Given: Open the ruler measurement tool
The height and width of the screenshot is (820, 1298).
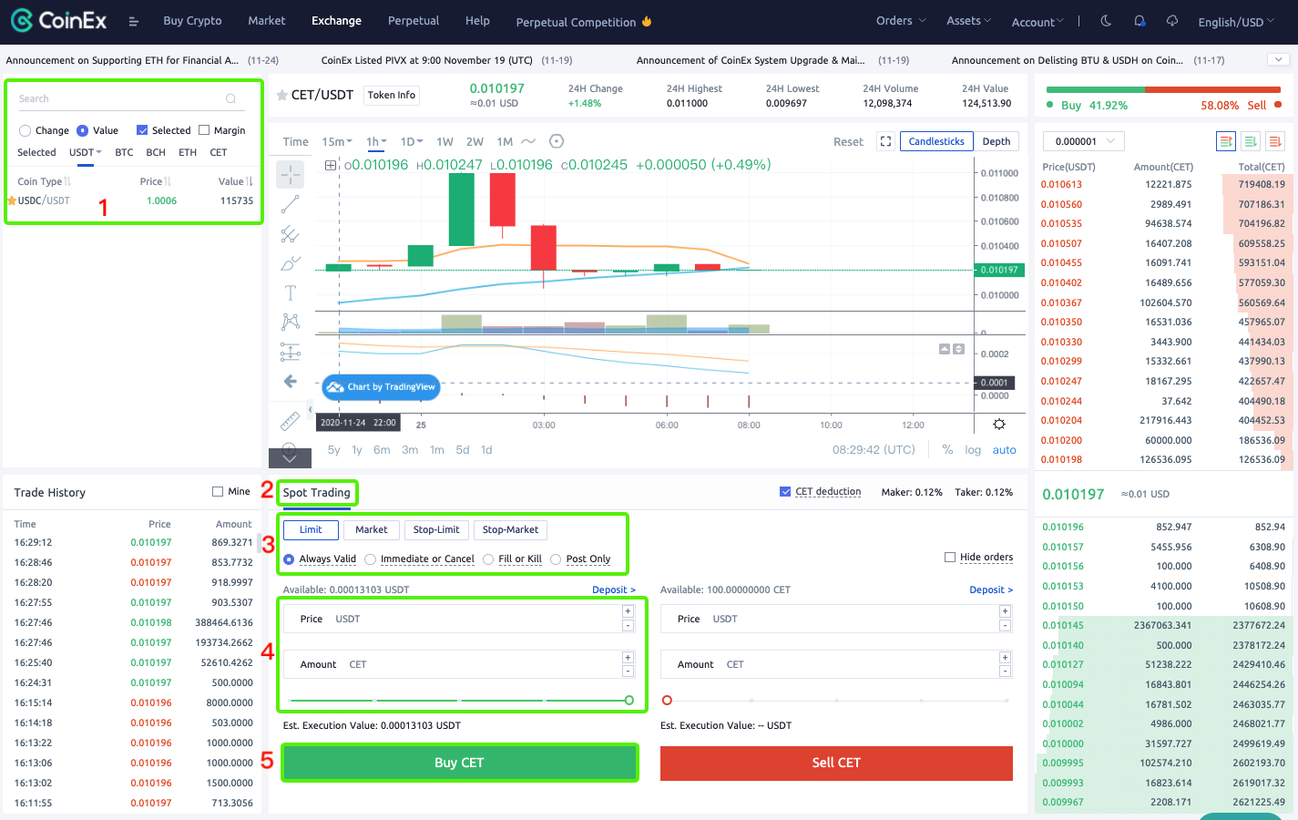Looking at the screenshot, I should pyautogui.click(x=290, y=421).
